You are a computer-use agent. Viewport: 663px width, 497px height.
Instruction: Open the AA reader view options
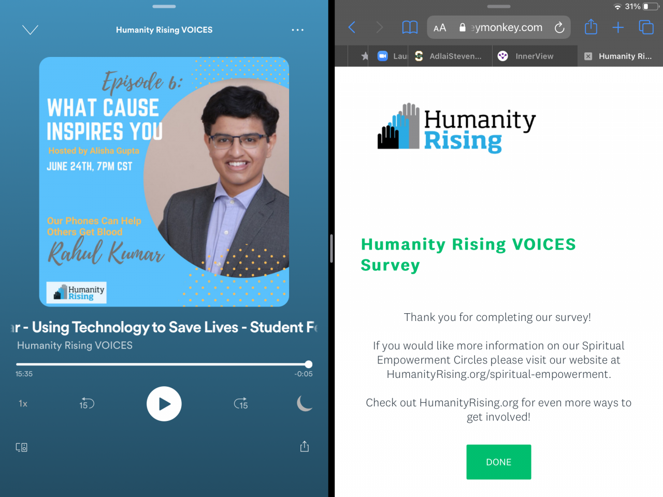pos(440,28)
